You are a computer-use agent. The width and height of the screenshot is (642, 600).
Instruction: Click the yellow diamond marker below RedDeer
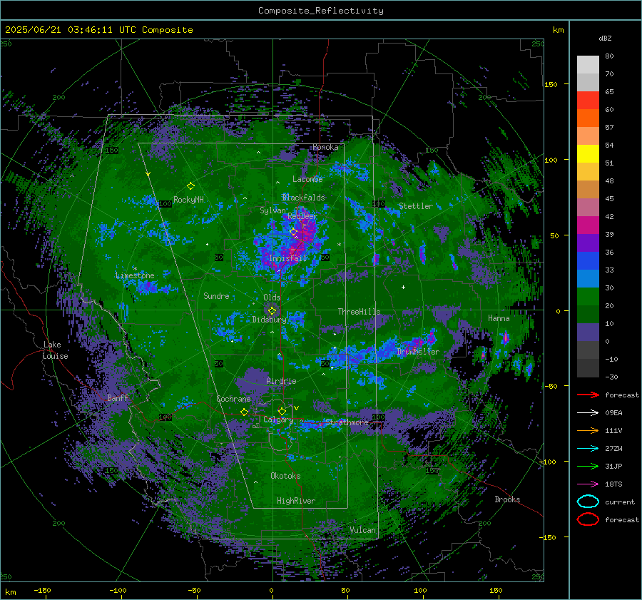[x=293, y=232]
